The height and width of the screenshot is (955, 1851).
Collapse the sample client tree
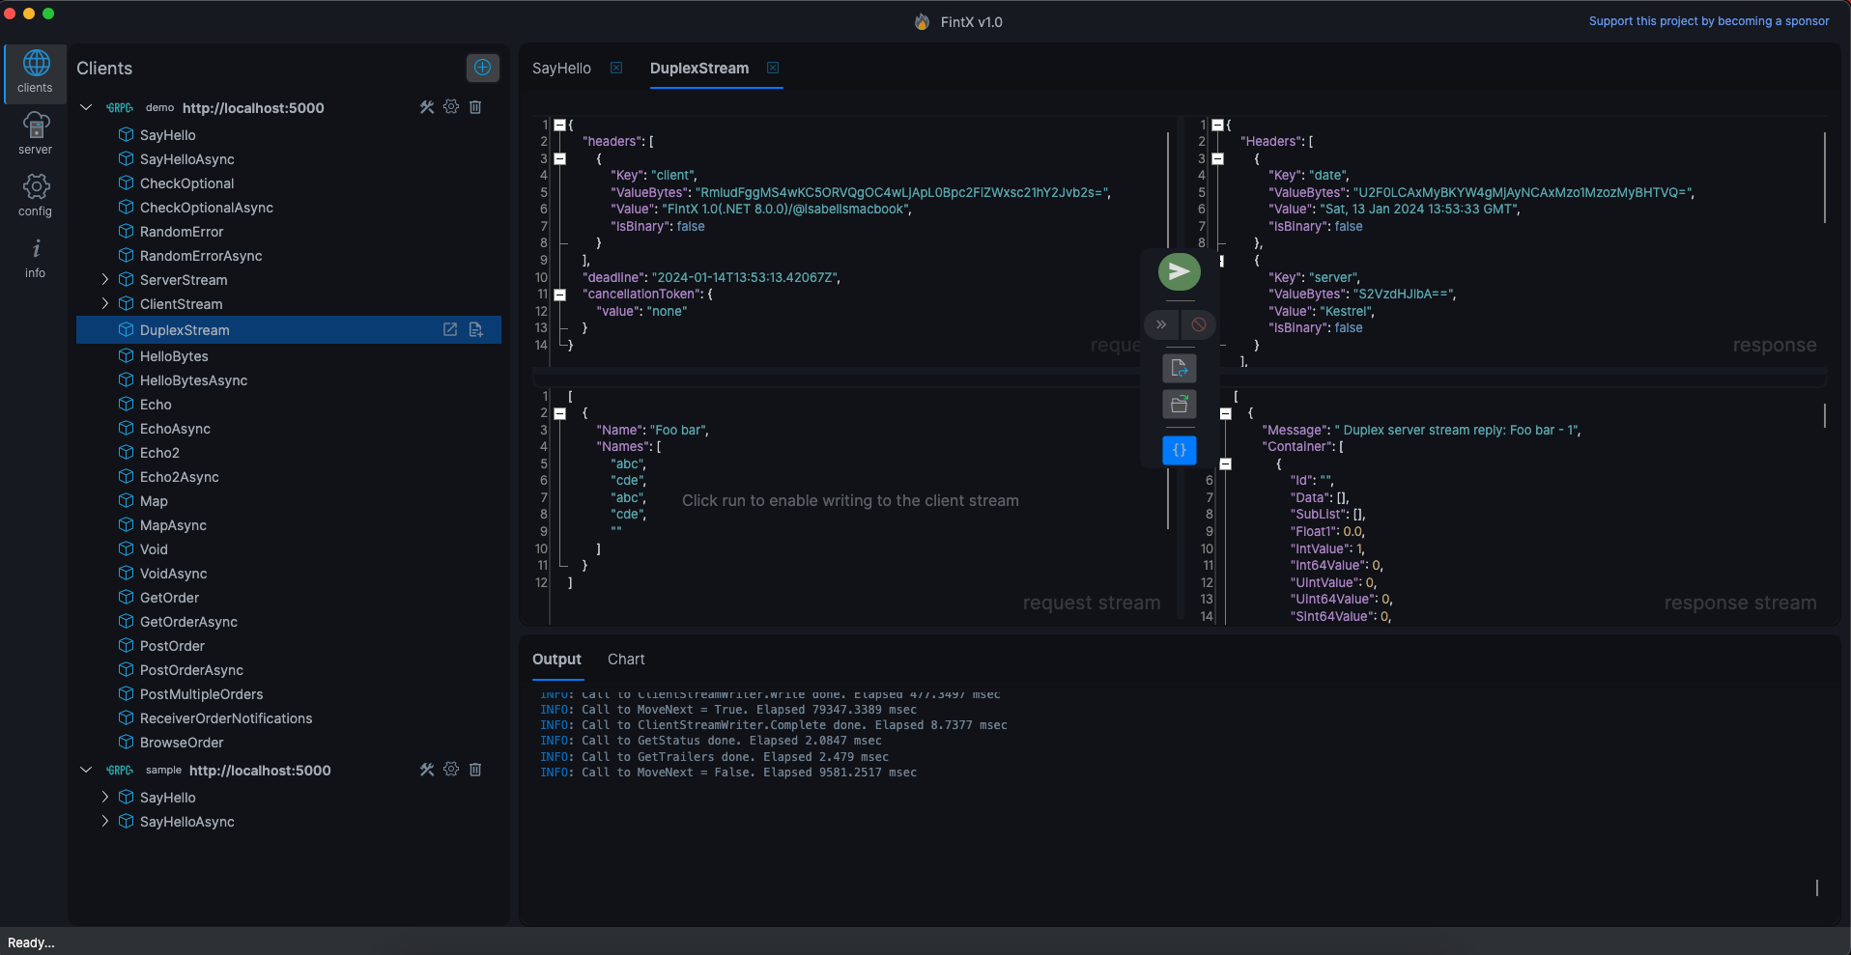[x=86, y=770]
